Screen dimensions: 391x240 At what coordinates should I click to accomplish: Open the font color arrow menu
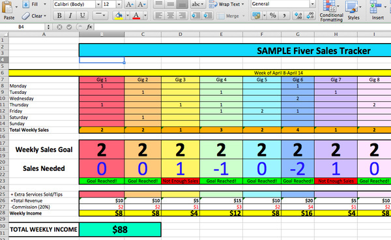click(145, 16)
